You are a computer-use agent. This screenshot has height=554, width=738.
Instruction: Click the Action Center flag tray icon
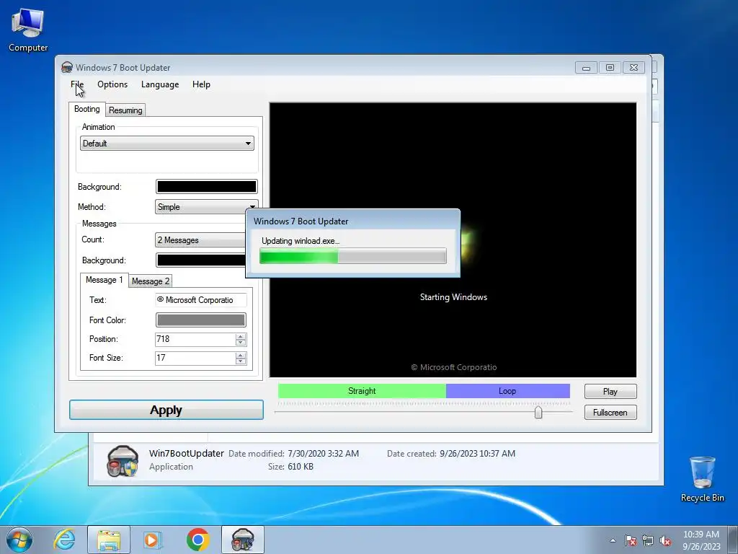tap(631, 540)
